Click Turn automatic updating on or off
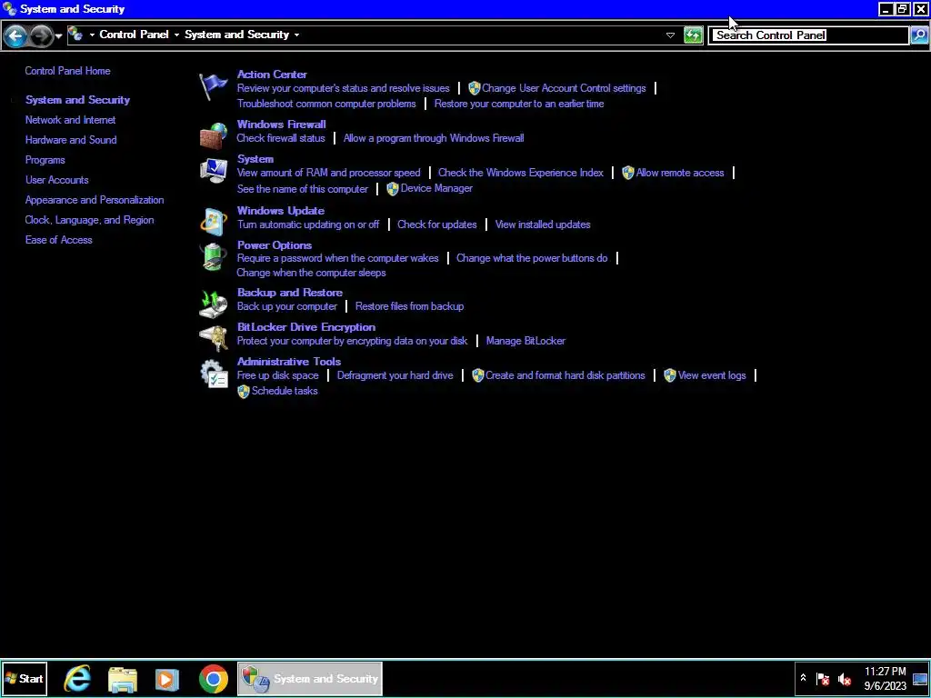The height and width of the screenshot is (698, 931). click(308, 224)
